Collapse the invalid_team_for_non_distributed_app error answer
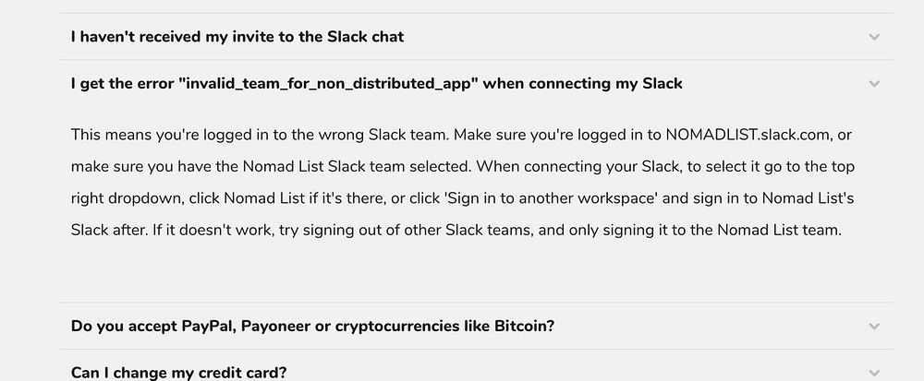This screenshot has height=381, width=924. (x=376, y=83)
